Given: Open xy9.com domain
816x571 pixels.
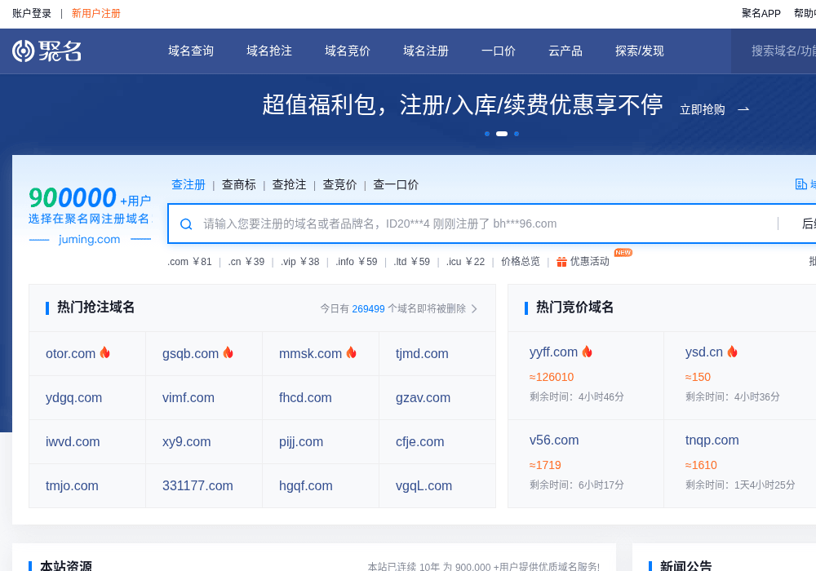Looking at the screenshot, I should point(187,442).
